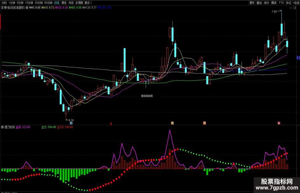Image resolution: width=300 pixels, height=193 pixels.
Task: Click the 4.24 low price label
Action: (71, 120)
